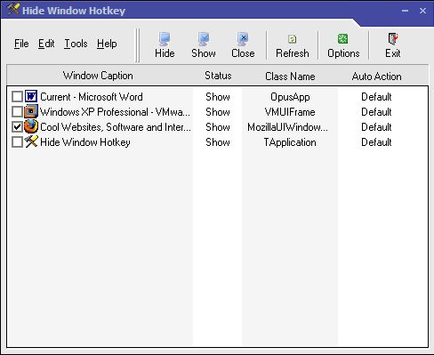Image resolution: width=434 pixels, height=355 pixels.
Task: Check the Current - Microsoft Word checkbox
Action: (x=17, y=97)
